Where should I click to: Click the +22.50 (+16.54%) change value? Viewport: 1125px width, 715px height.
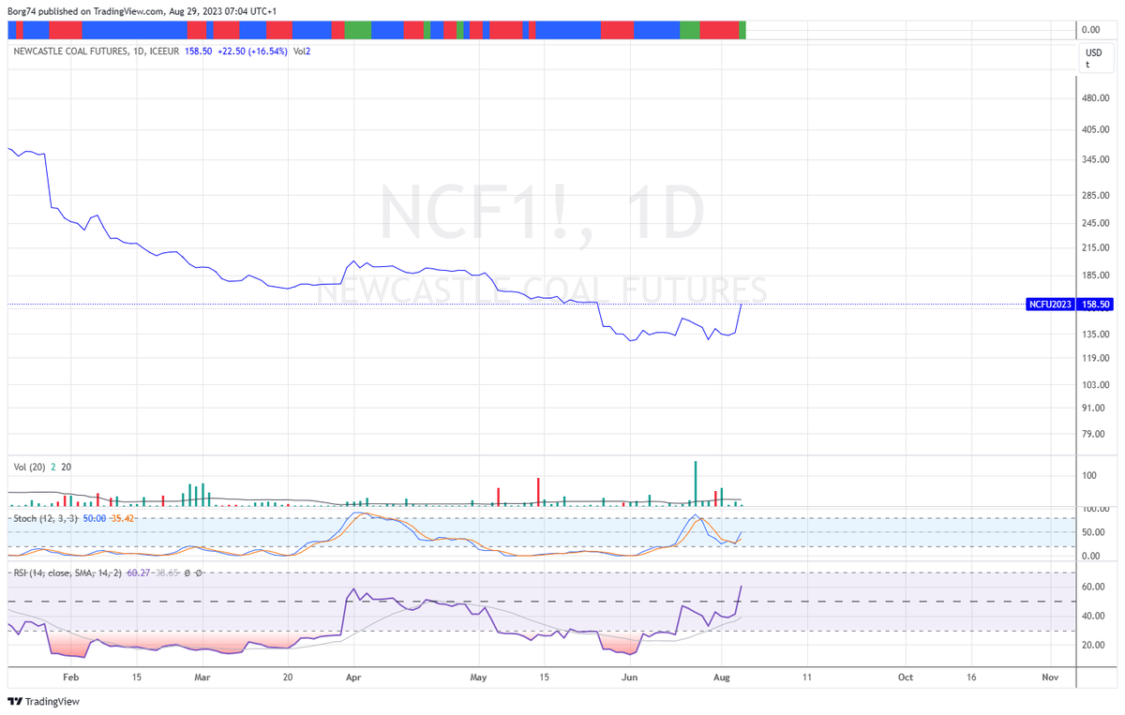click(252, 51)
